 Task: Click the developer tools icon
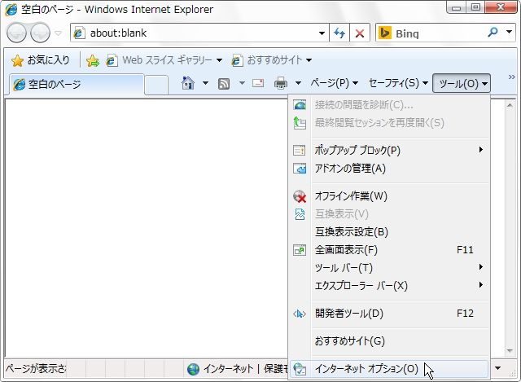click(x=300, y=314)
